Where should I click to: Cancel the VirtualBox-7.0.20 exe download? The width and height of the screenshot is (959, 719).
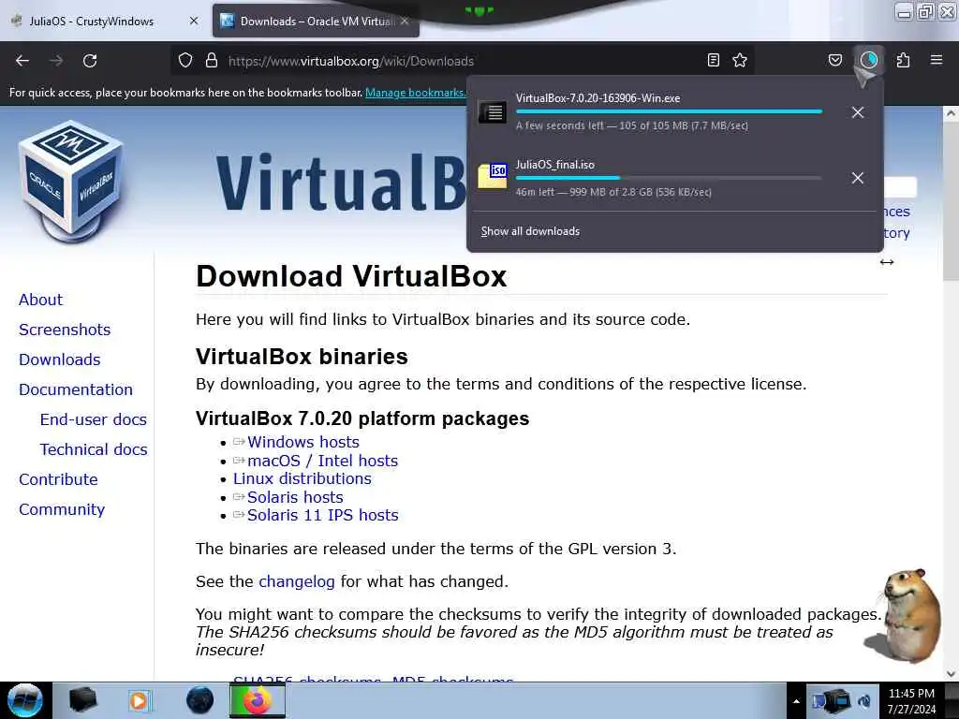pos(858,112)
